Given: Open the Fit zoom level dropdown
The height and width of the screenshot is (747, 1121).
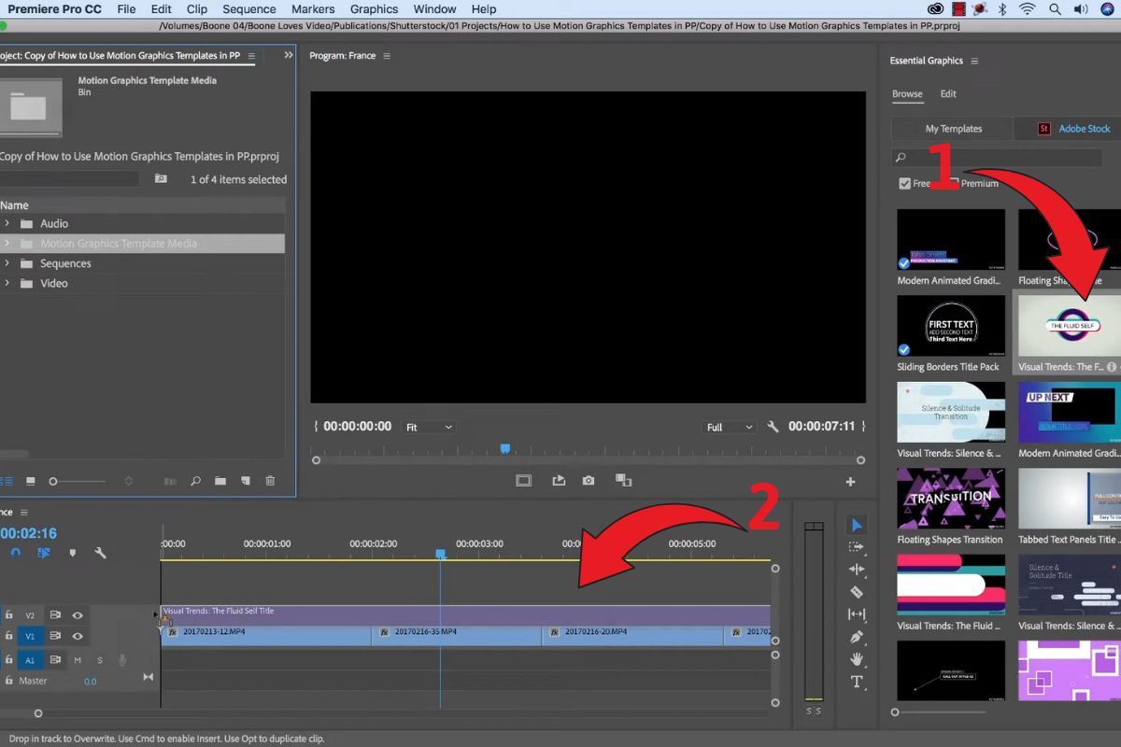Looking at the screenshot, I should (x=429, y=427).
